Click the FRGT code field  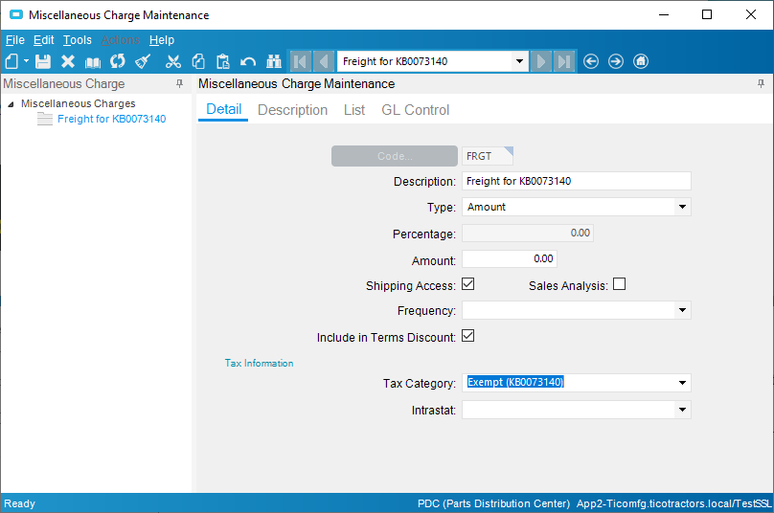click(x=488, y=156)
